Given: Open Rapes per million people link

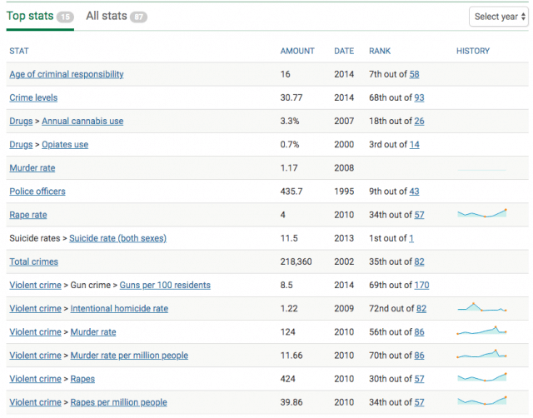Looking at the screenshot, I should pos(118,402).
